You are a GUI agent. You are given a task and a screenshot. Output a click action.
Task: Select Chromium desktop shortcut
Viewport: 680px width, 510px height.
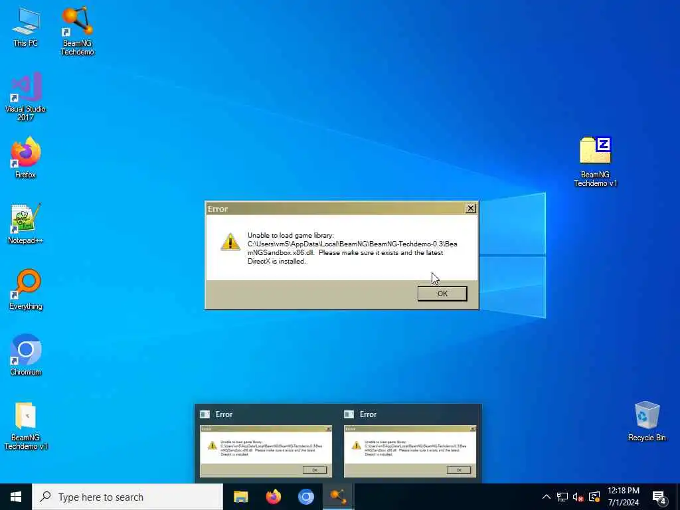[x=26, y=355]
